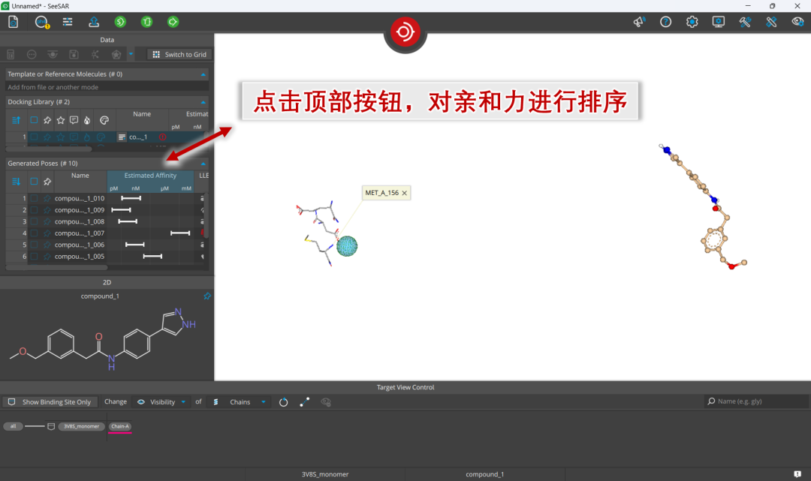Click affinity bar of compou..._1_009
Viewport: 811px width, 481px height.
point(121,210)
